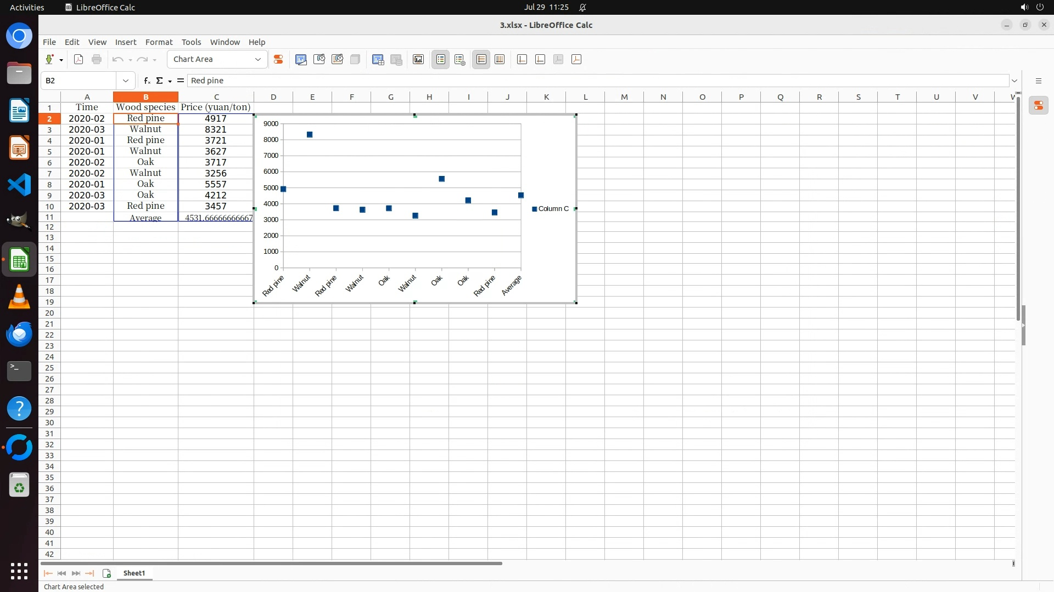
Task: Open the Function Wizard fx icon
Action: coord(147,81)
